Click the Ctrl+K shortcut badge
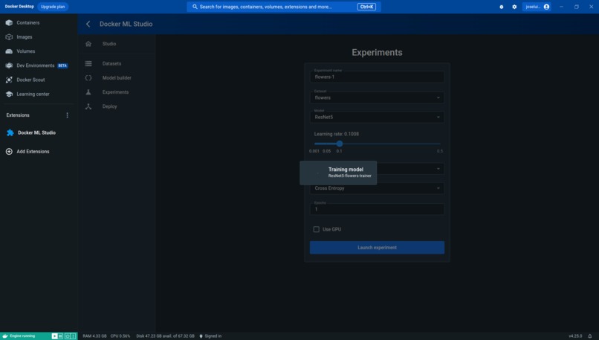Image resolution: width=599 pixels, height=340 pixels. (x=366, y=7)
